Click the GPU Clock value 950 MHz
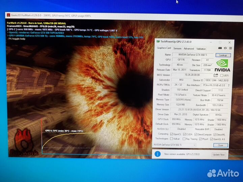This screenshot has width=243, height=182. (176, 119)
